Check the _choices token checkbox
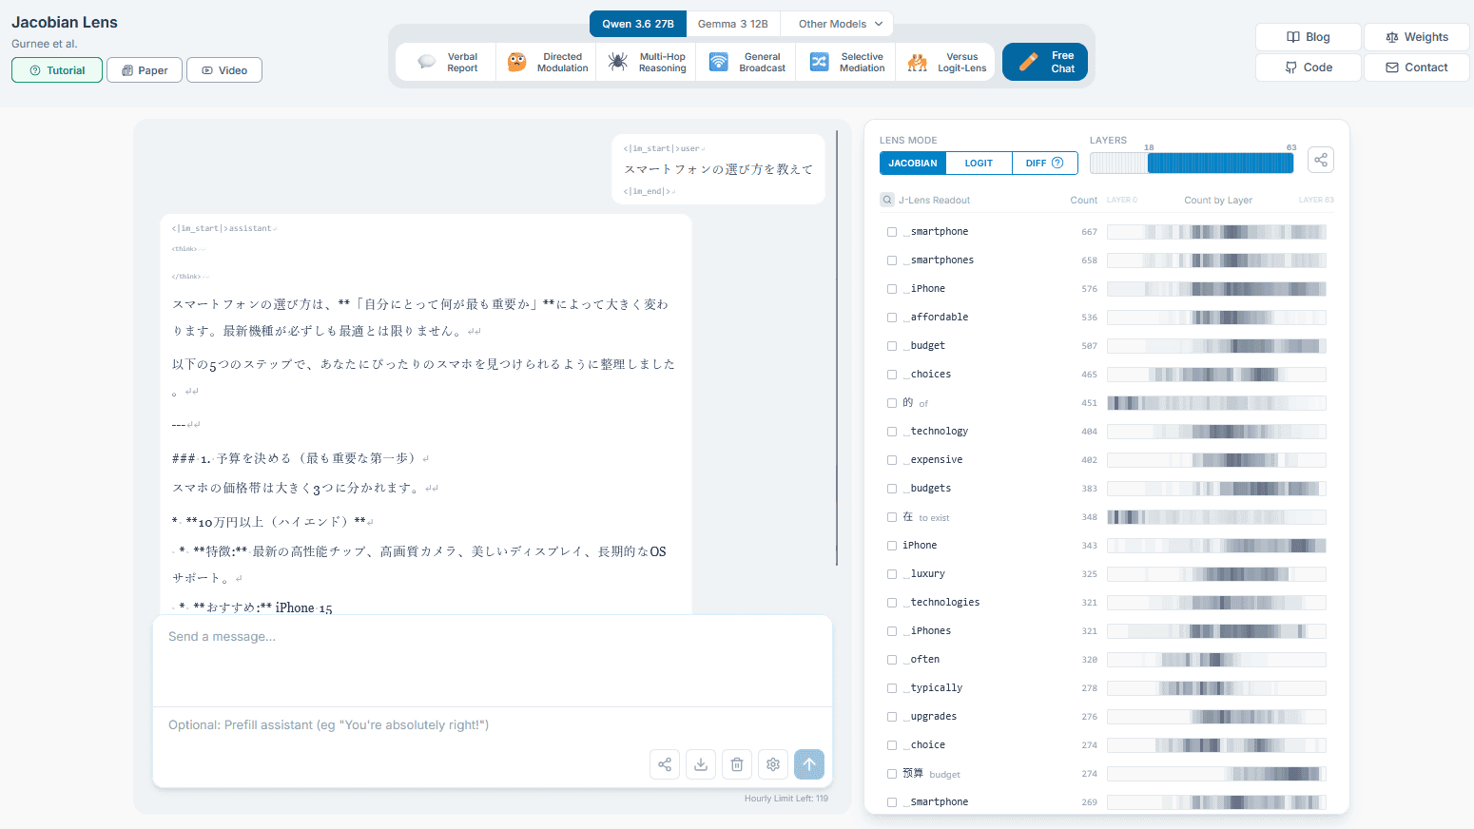1474x829 pixels. point(892,375)
